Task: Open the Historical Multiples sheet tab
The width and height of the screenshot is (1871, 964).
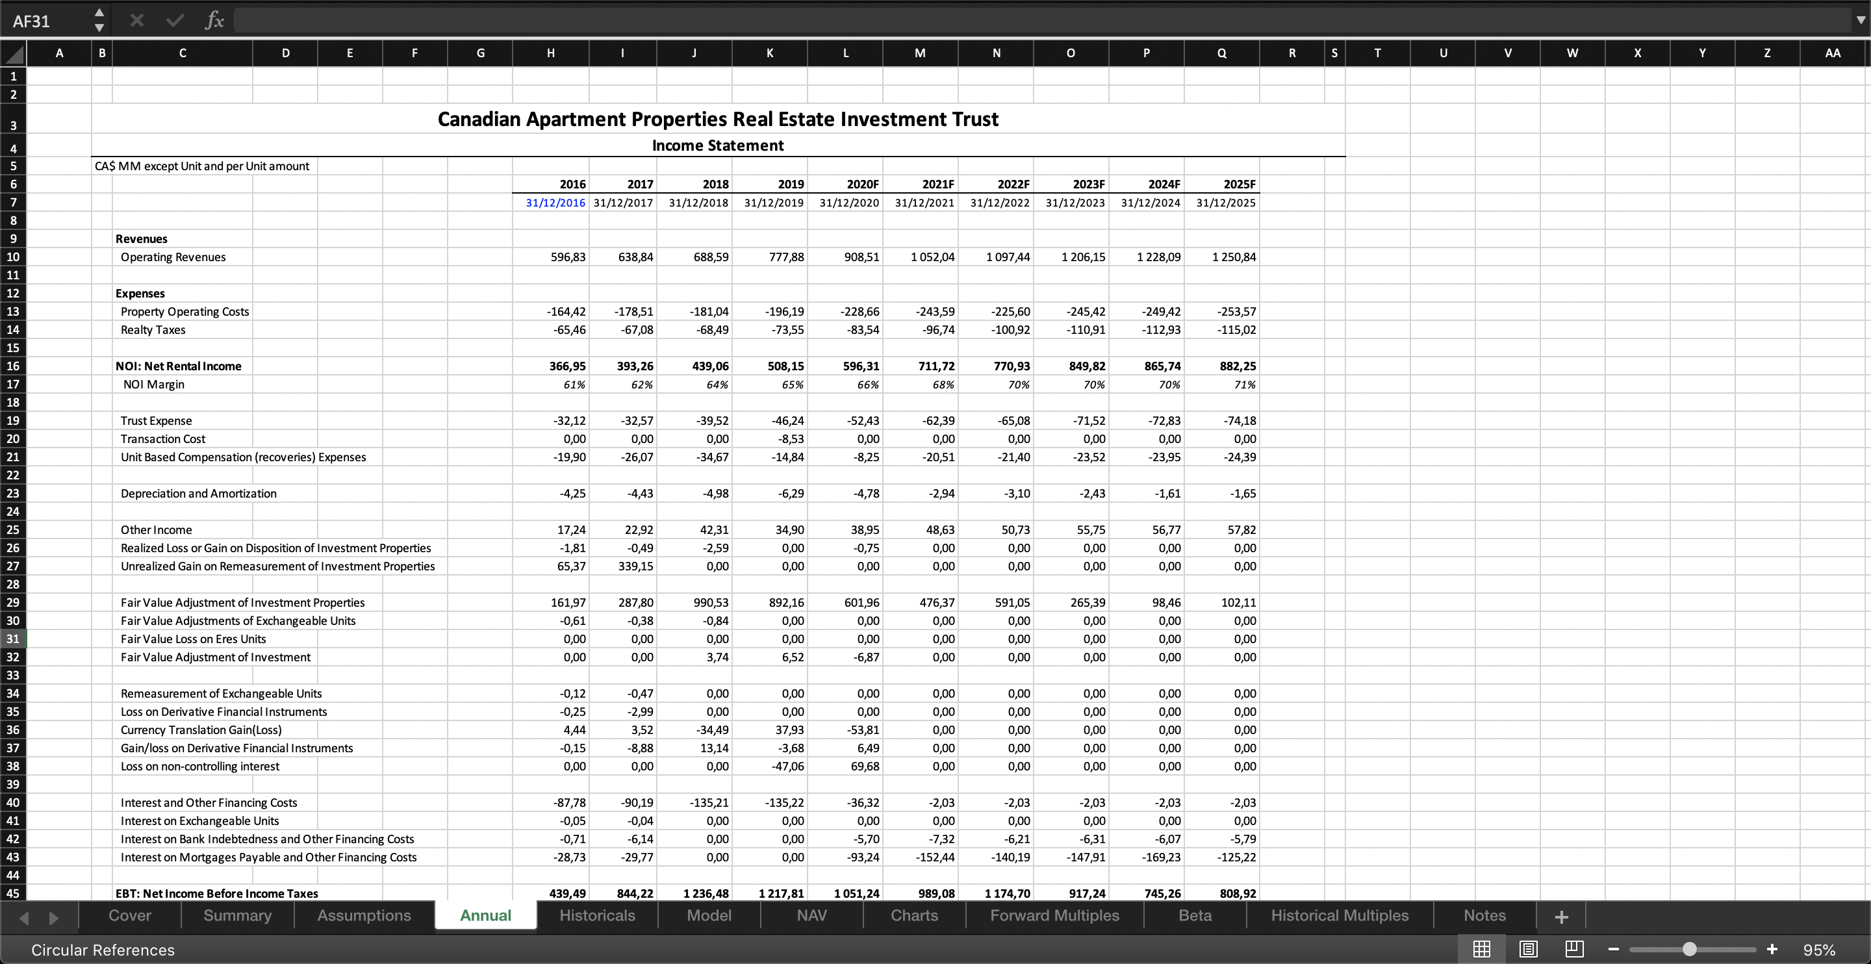Action: pyautogui.click(x=1340, y=915)
